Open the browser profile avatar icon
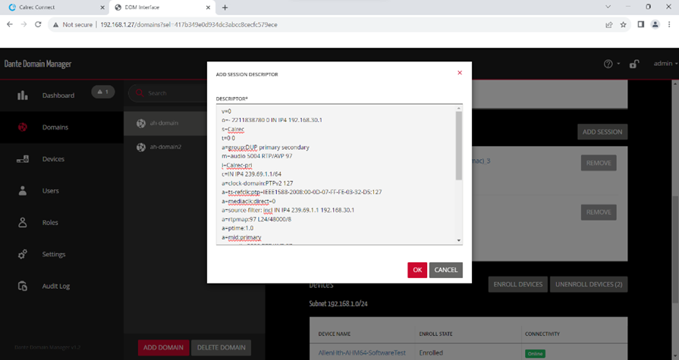The width and height of the screenshot is (679, 360). click(655, 25)
